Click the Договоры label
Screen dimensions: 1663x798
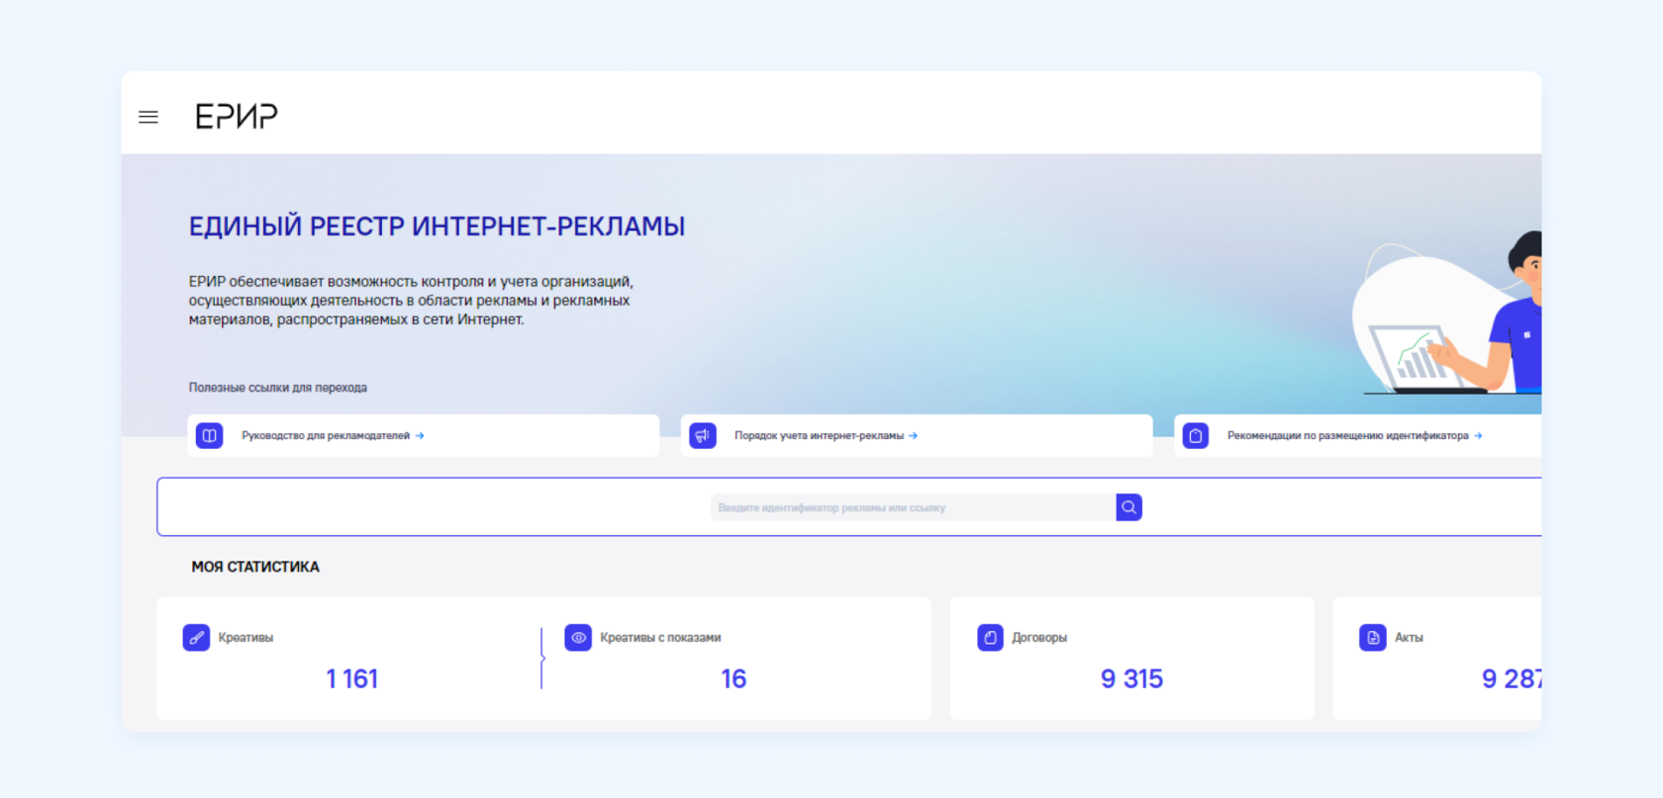click(x=1039, y=638)
